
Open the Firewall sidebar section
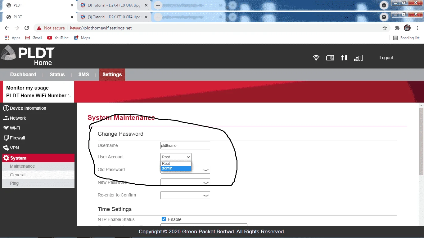click(14, 138)
